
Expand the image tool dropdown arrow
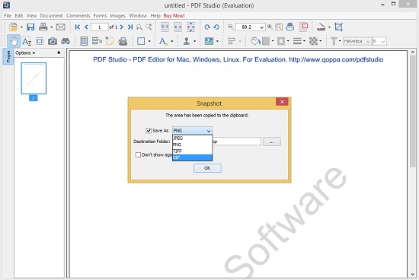[x=217, y=41]
